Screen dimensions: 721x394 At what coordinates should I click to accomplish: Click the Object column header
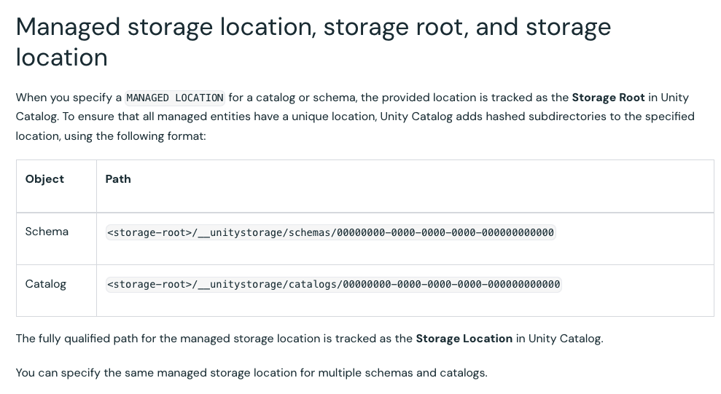click(x=44, y=179)
